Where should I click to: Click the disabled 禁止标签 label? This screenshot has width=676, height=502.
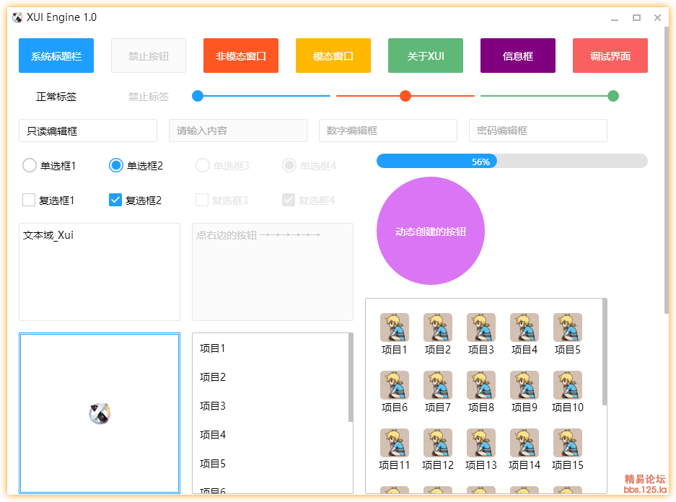[x=149, y=97]
